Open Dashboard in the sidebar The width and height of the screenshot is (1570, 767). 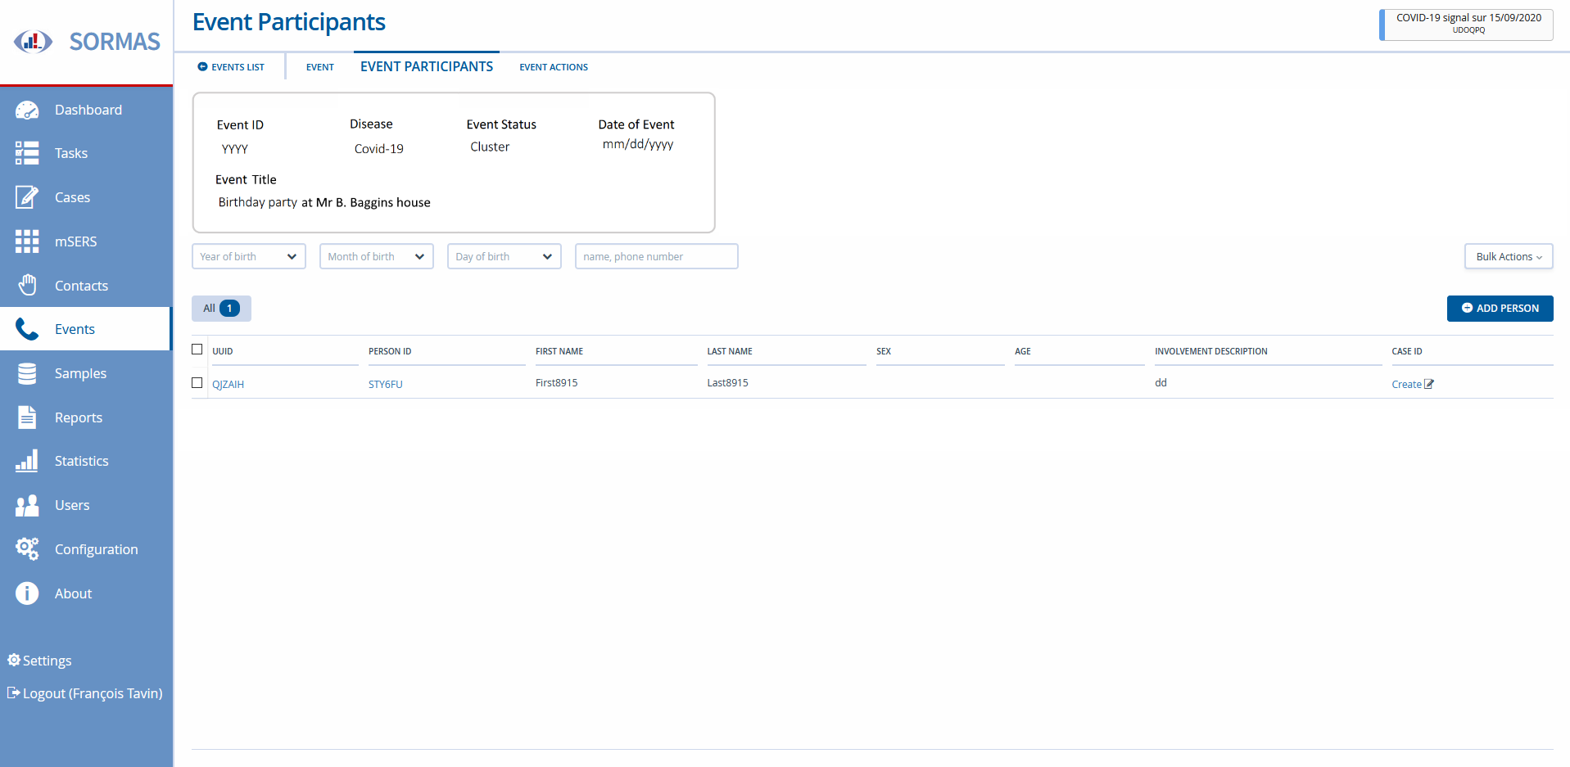coord(86,110)
